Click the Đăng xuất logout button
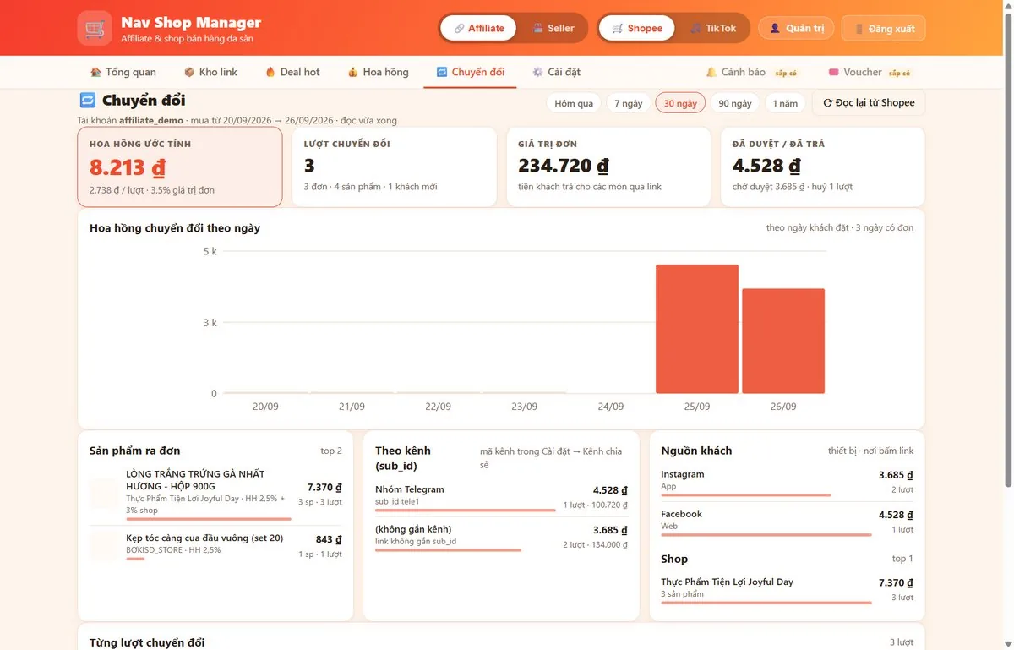1014x650 pixels. [x=884, y=28]
